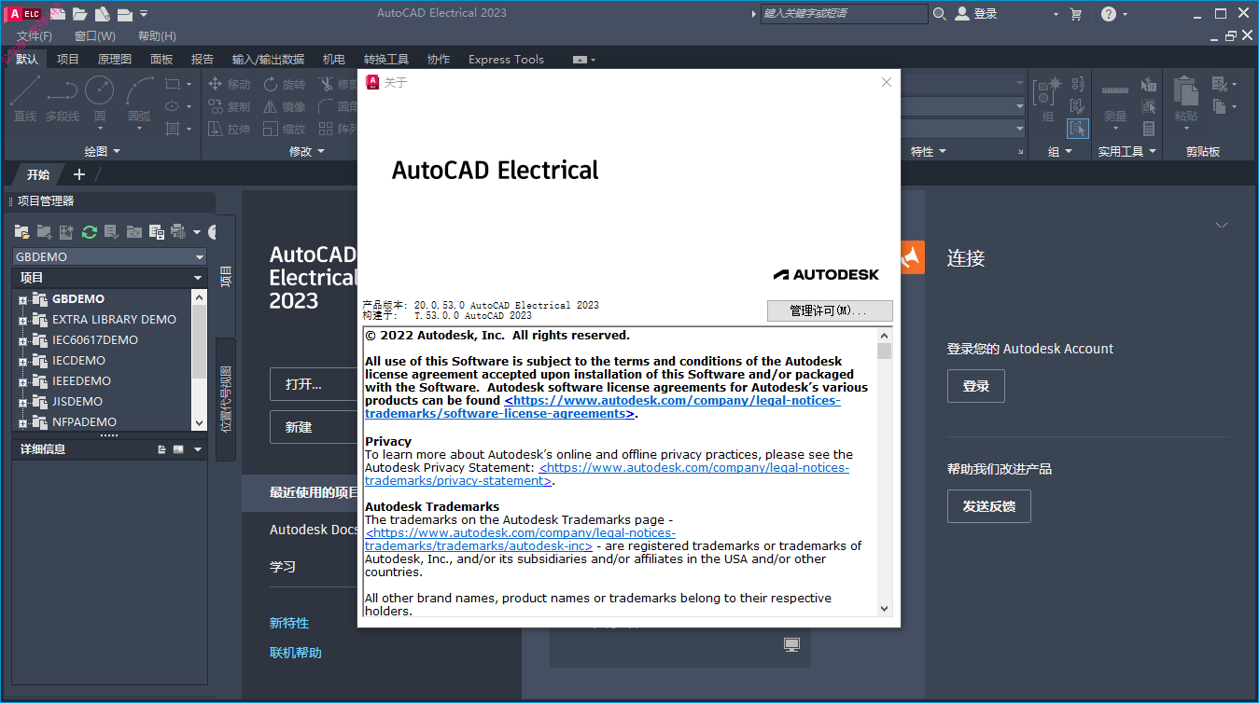Expand the Properties (特性) panel dropdown
Screen dimensions: 1259x703
click(929, 151)
